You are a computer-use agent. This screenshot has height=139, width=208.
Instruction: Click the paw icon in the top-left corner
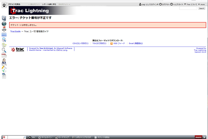tap(4, 5)
